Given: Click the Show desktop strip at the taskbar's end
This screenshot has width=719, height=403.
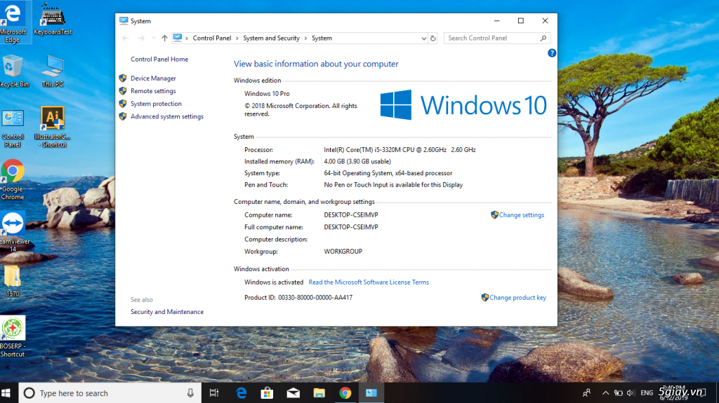Looking at the screenshot, I should click(717, 393).
